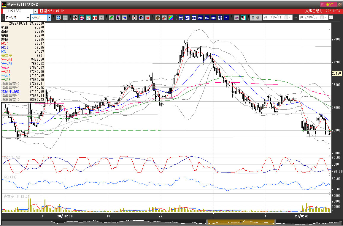Click the legend timestamp 2022/10/21 23:20:00

pyautogui.click(x=26, y=23)
